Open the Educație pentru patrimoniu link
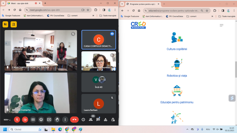 tap(177, 102)
